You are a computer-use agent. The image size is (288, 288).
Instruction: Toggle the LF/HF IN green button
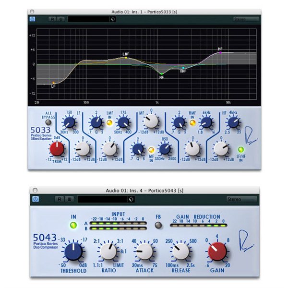coord(240,149)
